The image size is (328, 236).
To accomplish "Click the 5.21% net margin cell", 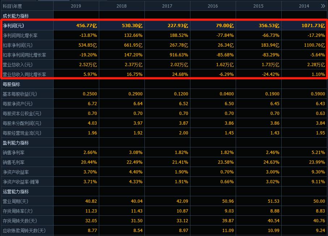I will 318,153.
